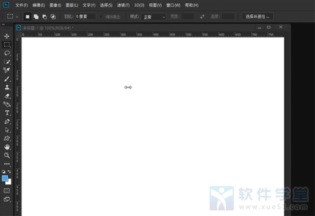Image resolution: width=315 pixels, height=216 pixels.
Task: Open the 视图(V) menu
Action: click(x=155, y=5)
